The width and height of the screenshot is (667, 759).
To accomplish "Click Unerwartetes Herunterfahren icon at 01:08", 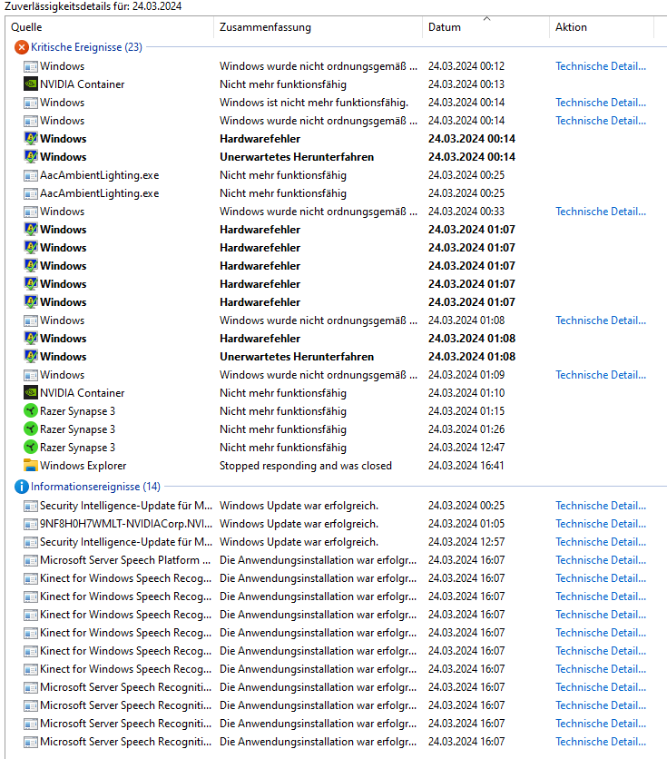I will tap(31, 356).
